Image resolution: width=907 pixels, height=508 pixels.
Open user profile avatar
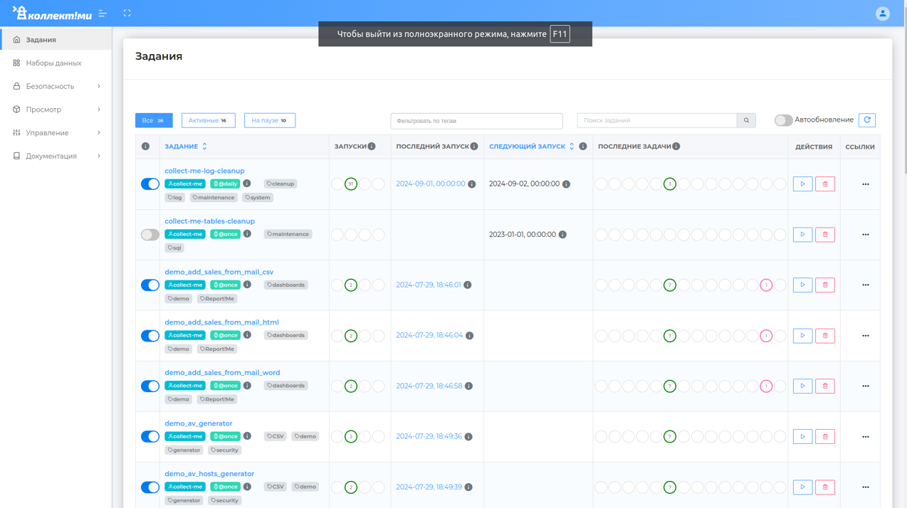point(882,14)
